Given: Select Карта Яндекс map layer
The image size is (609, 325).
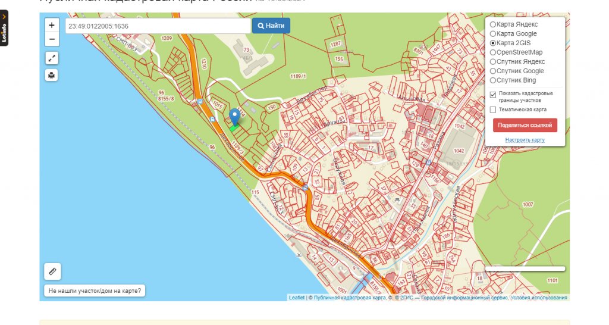Looking at the screenshot, I should [x=493, y=24].
